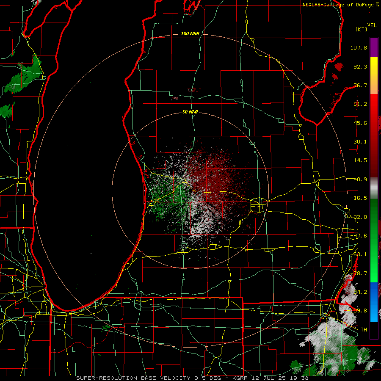Click the VEL legend title

click(372, 25)
